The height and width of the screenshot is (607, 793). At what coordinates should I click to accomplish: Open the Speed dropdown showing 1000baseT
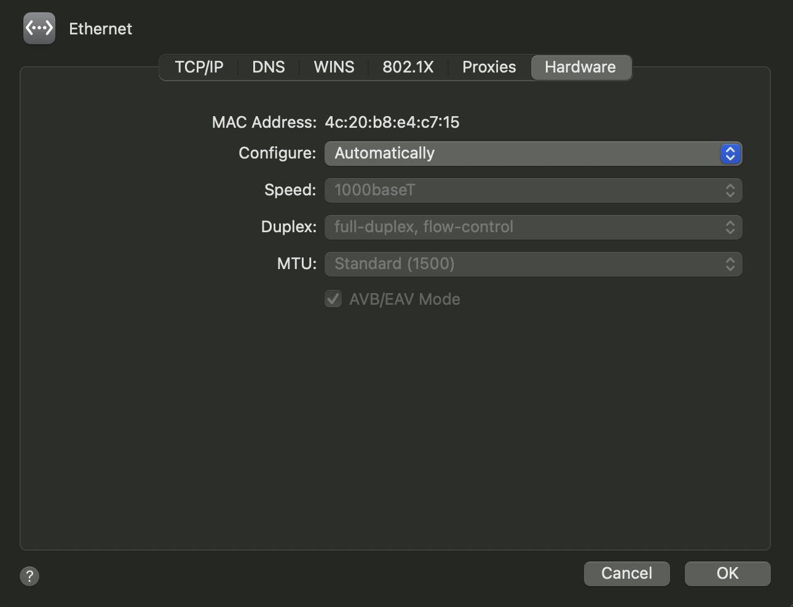click(x=533, y=190)
